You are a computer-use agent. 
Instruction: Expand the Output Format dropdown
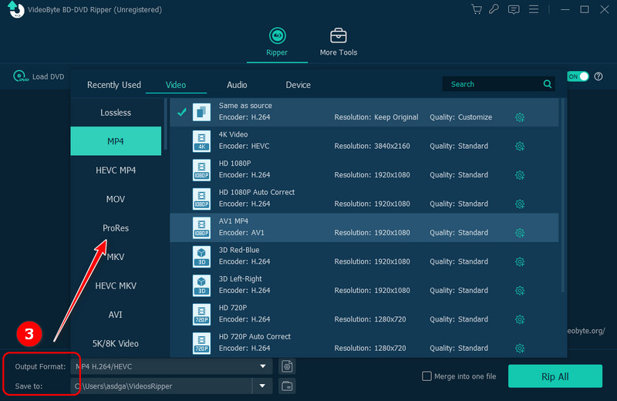(263, 366)
